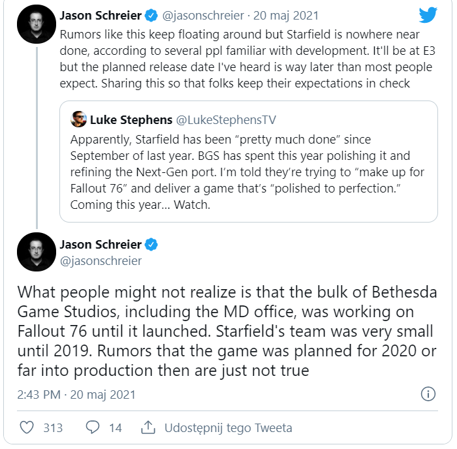Click the 14 replies count
457x449 pixels.
pyautogui.click(x=115, y=427)
